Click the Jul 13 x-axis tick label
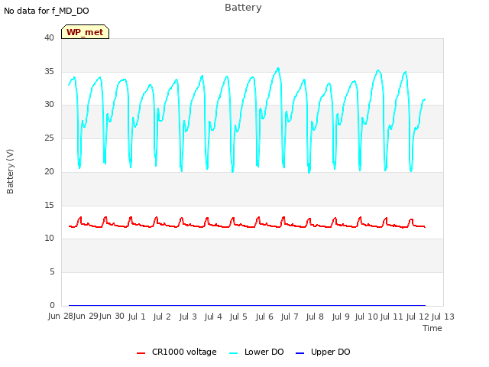489x367 pixels. (443, 317)
